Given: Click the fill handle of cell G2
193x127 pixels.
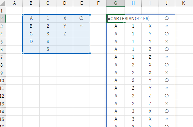Looking at the screenshot, I should (125, 23).
